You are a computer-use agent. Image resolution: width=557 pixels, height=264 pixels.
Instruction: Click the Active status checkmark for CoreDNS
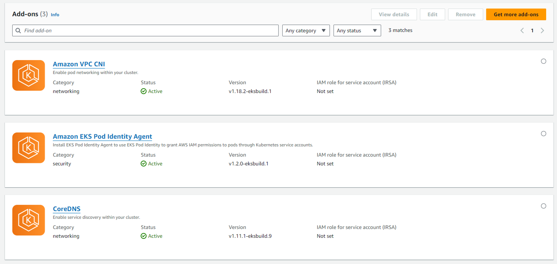tap(143, 236)
